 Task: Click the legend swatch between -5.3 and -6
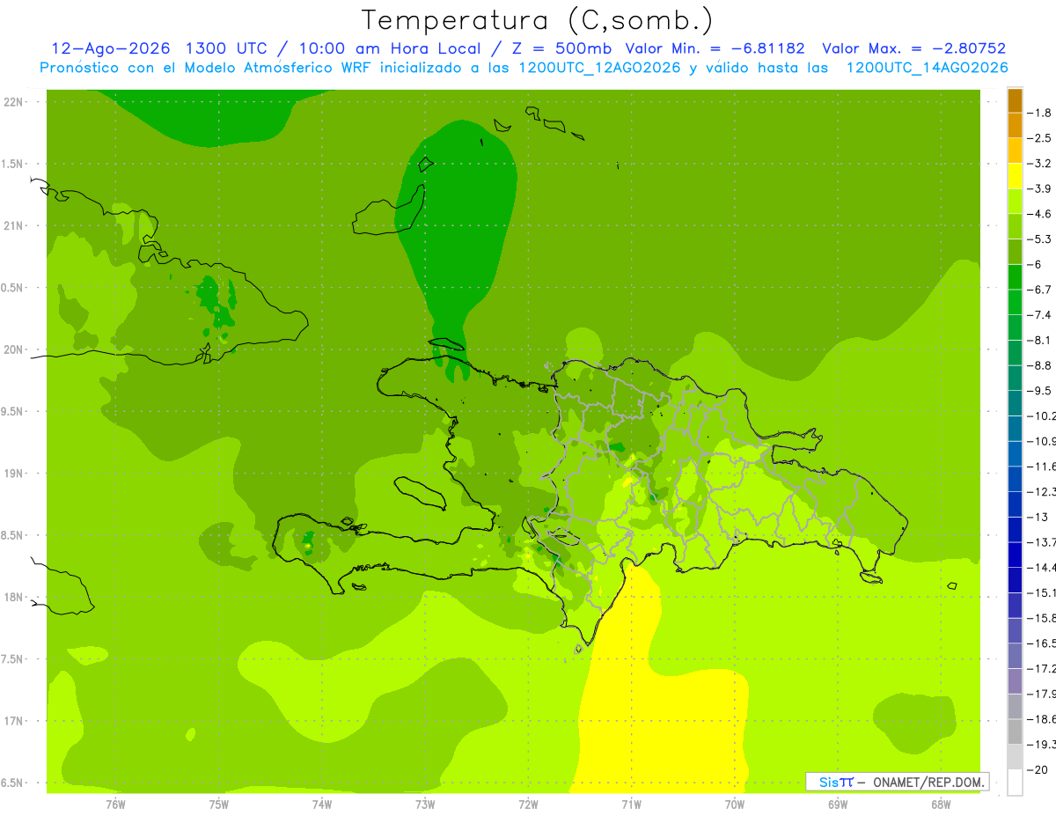point(1015,252)
